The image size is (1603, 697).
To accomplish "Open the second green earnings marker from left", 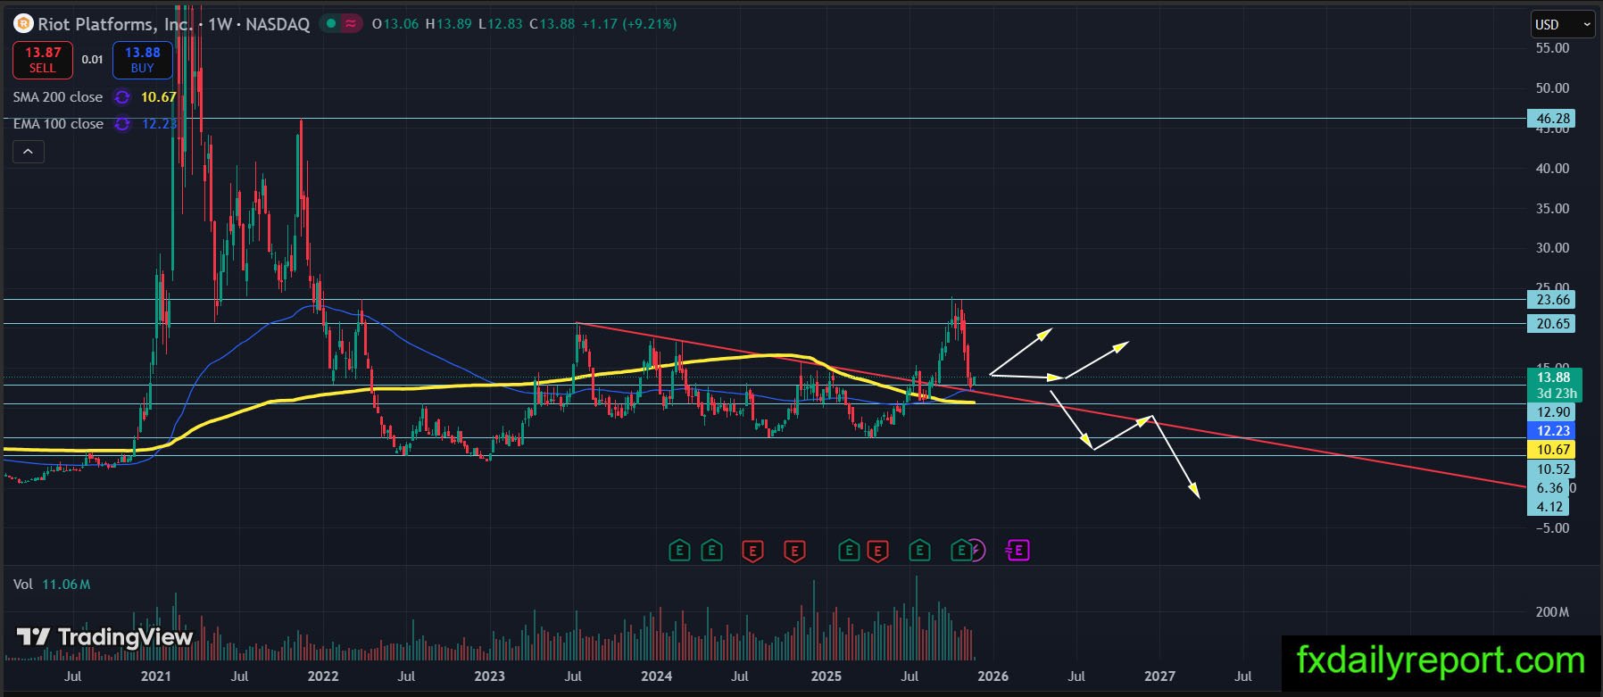I will tap(711, 551).
